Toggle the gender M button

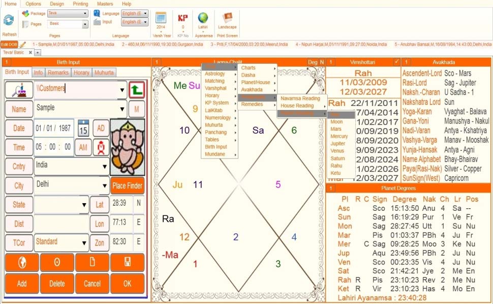coord(137,109)
